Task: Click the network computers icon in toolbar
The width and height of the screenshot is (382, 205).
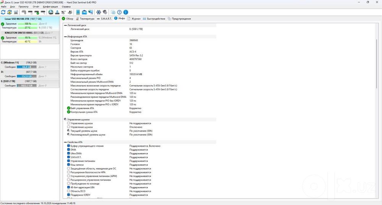Action: coord(91,12)
